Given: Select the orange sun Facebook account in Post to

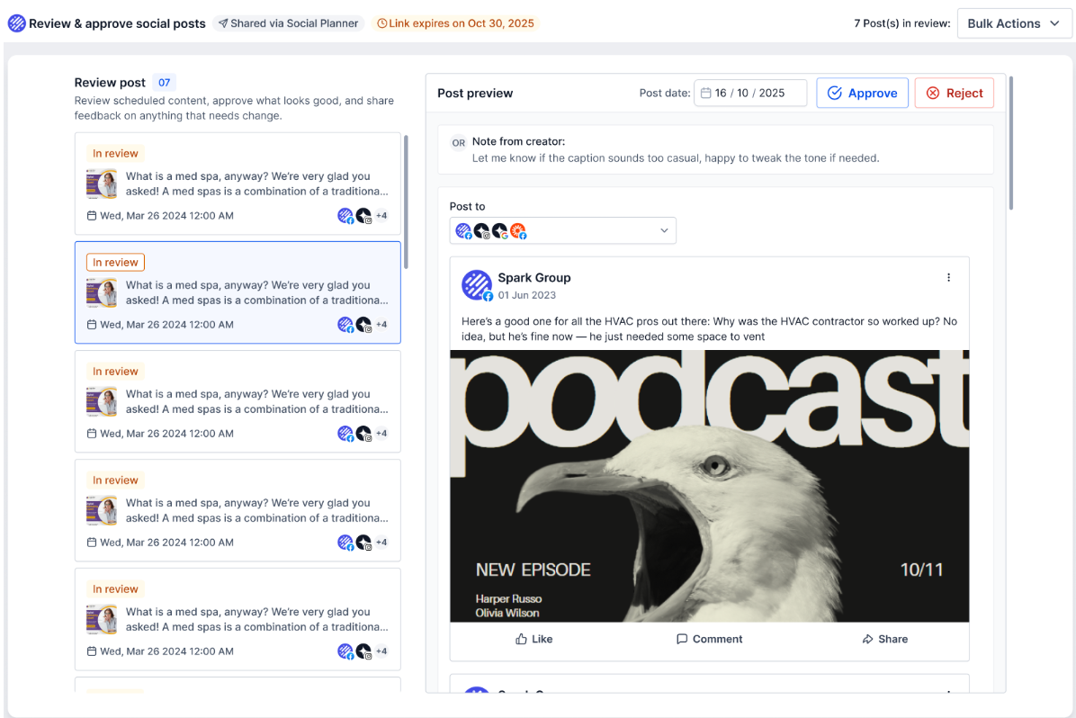Looking at the screenshot, I should [518, 230].
